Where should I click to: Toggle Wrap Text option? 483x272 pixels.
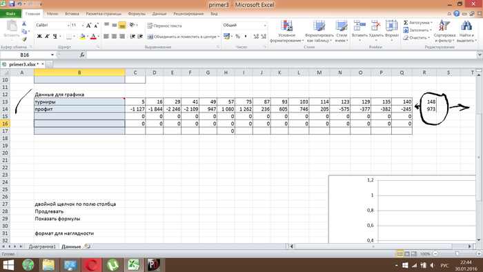[164, 26]
